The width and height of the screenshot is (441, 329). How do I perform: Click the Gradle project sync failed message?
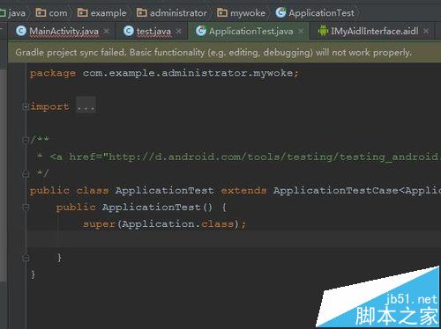(213, 53)
